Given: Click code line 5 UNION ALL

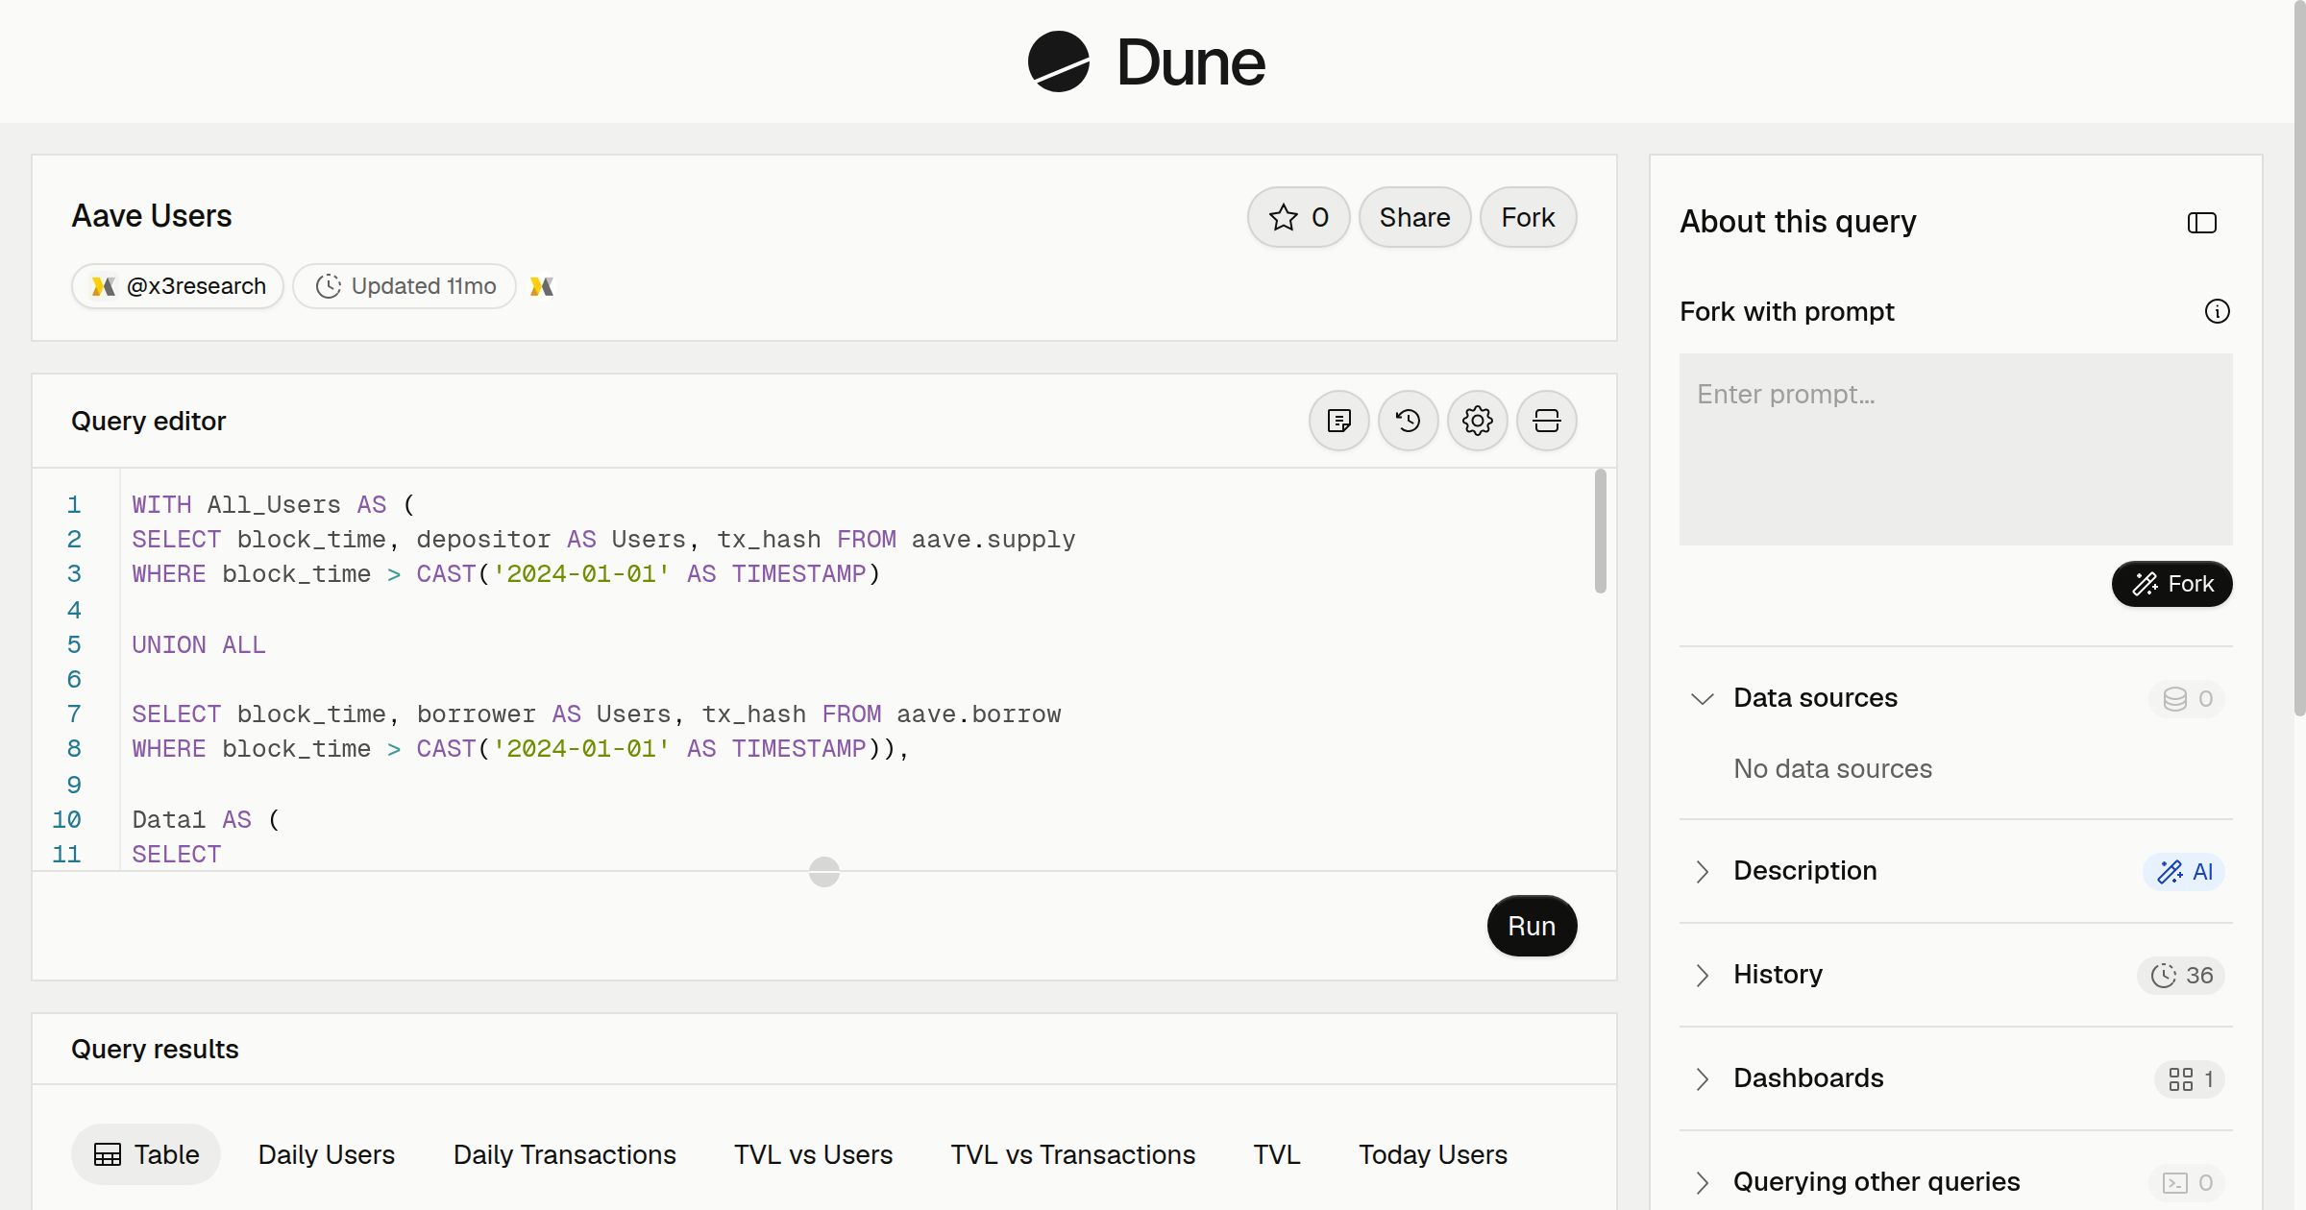Looking at the screenshot, I should click(199, 644).
